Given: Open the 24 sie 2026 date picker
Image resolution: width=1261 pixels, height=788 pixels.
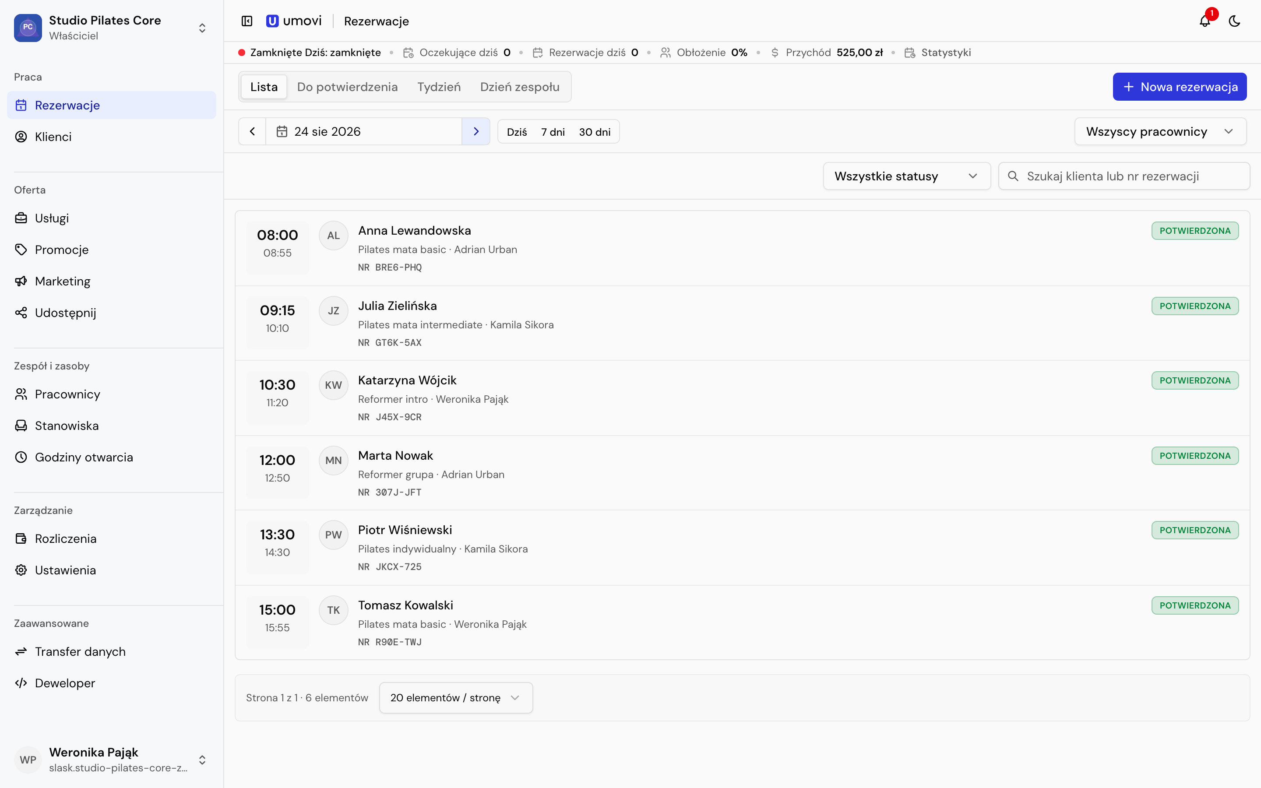Looking at the screenshot, I should pos(363,131).
